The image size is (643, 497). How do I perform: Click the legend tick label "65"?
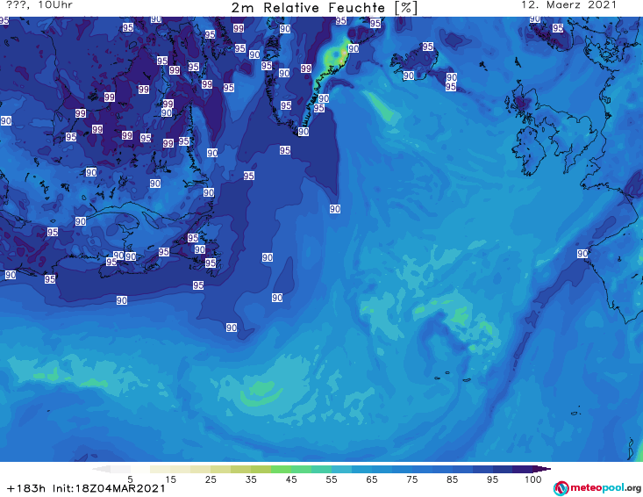[372, 479]
